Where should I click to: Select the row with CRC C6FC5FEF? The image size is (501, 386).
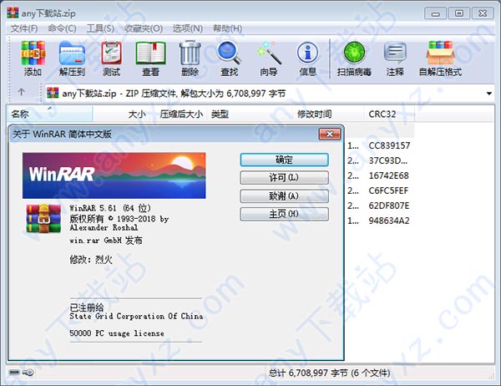point(388,190)
